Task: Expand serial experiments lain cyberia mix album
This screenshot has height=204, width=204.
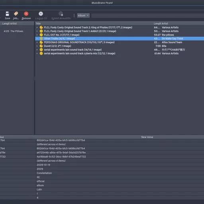Action: 37,53
